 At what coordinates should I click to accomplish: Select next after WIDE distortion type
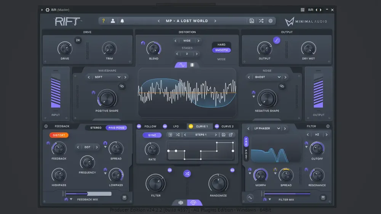pyautogui.click(x=198, y=41)
